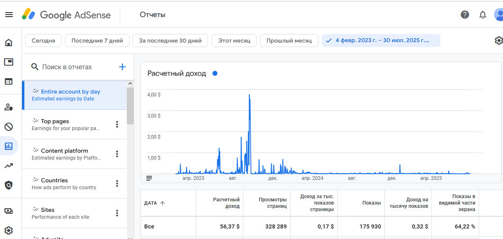This screenshot has width=503, height=239.
Task: Open the Sites three-dot menu
Action: tap(117, 213)
